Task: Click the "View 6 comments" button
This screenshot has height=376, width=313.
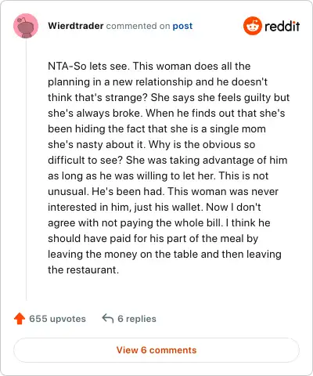Action: coord(156,350)
